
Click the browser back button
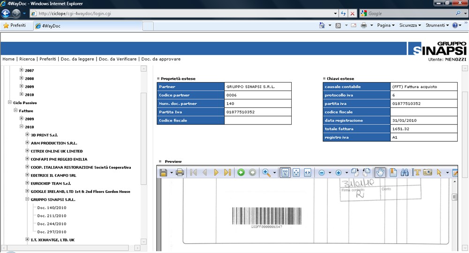coord(6,14)
